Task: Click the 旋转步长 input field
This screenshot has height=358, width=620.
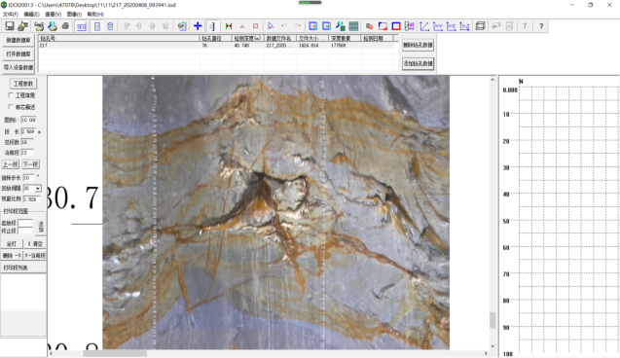Action: tap(28, 177)
